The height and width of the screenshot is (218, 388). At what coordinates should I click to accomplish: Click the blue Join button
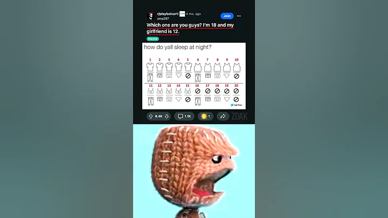227,16
